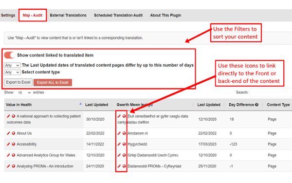The image size is (292, 183).
Task: Edit Grŵp Dadansoddi Uwch Cymru pencil icon
Action: [119, 155]
